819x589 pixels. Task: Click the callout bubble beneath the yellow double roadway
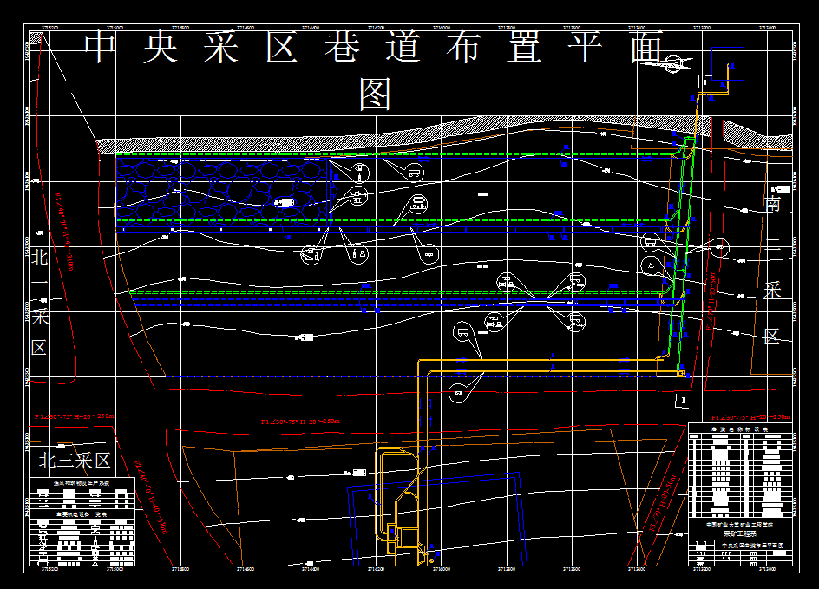459,393
